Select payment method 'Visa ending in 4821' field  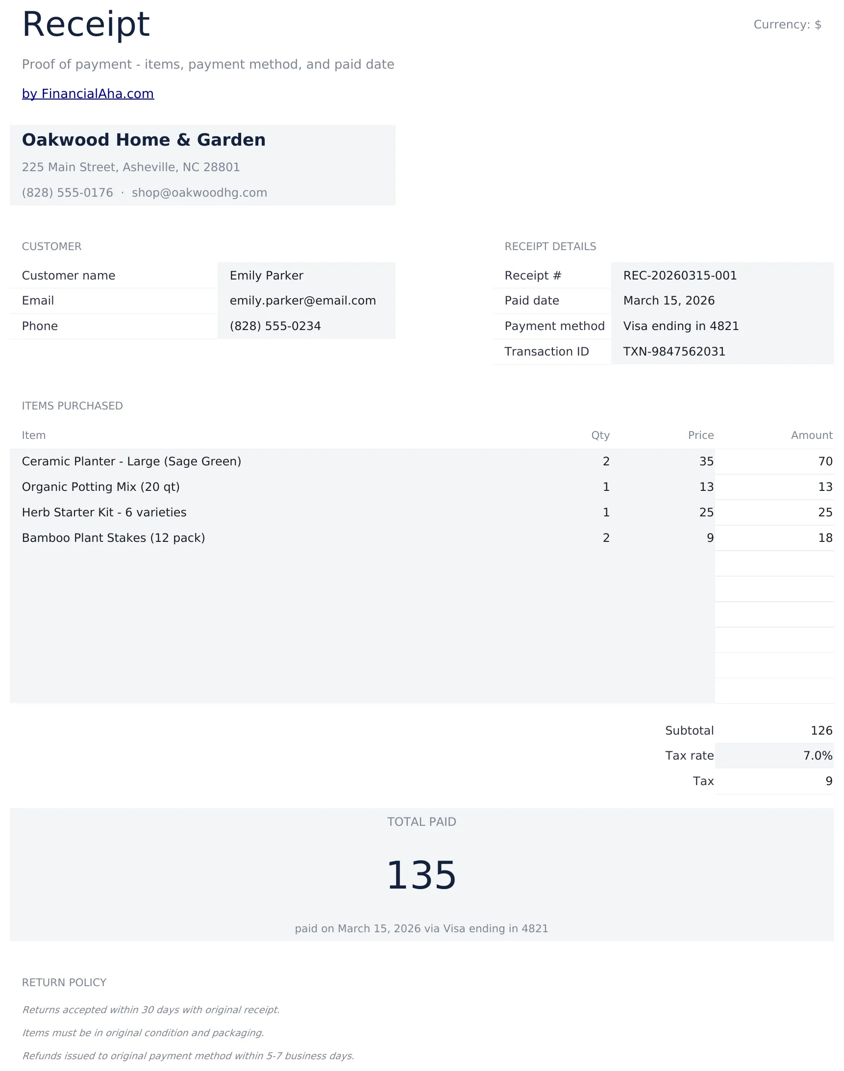click(722, 326)
